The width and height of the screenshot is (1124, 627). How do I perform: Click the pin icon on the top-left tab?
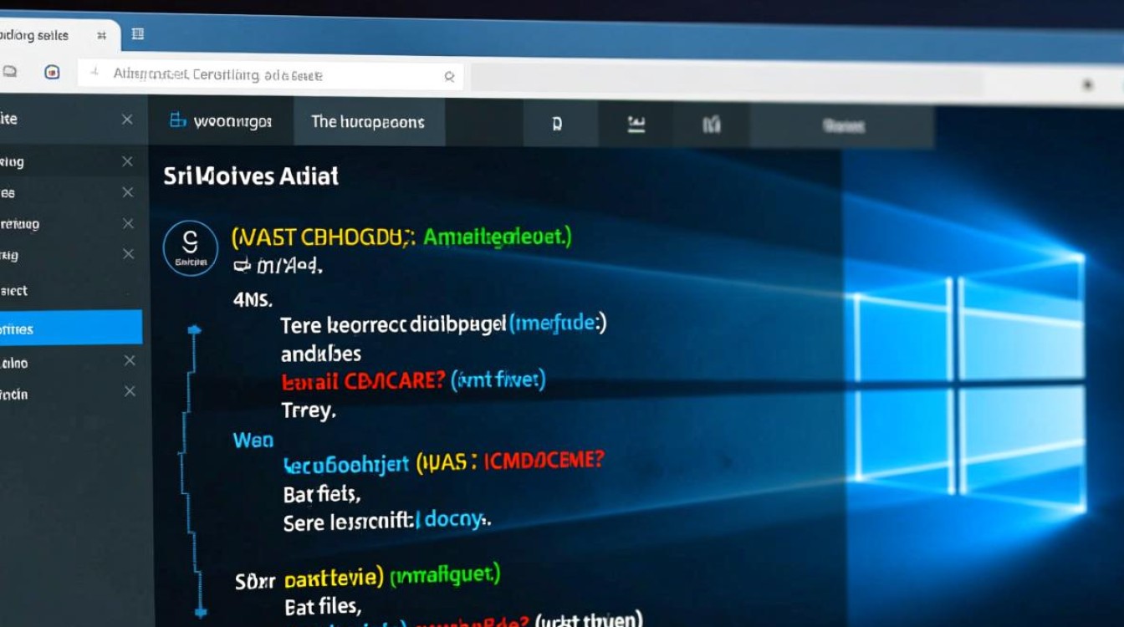[101, 36]
